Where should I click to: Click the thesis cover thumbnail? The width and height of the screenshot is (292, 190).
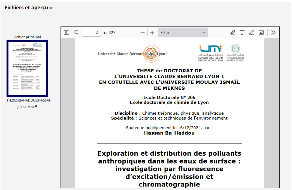tap(27, 68)
